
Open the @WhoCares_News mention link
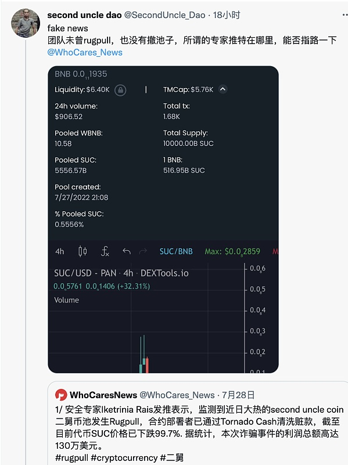click(85, 52)
